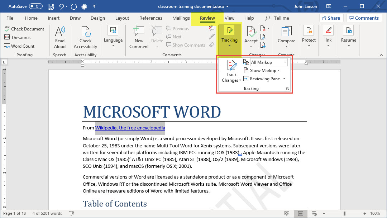Open the Check Accessibility tool
This screenshot has width=387, height=218.
pos(86,37)
